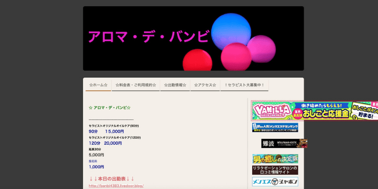Open the メンエス シャボン banner
Screen dimensions: 378x189
tap(275, 181)
